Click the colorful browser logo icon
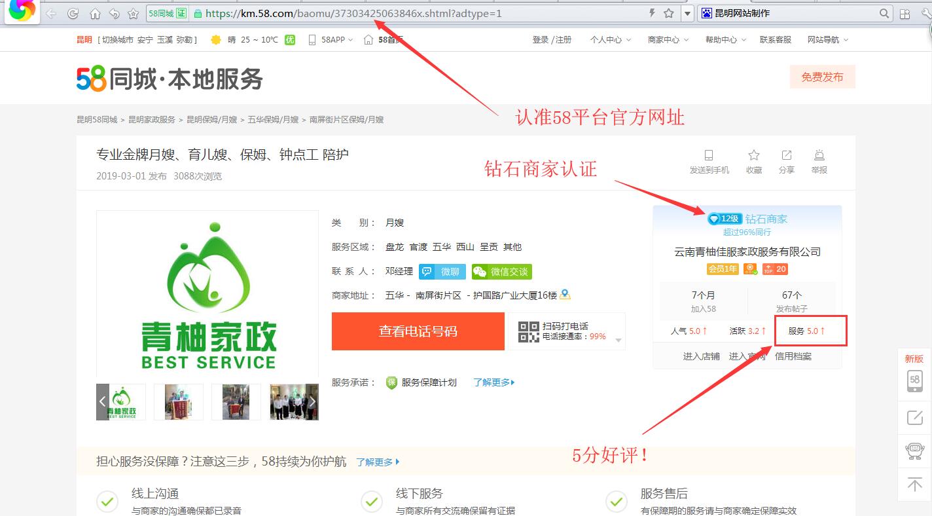This screenshot has width=932, height=516. click(22, 10)
